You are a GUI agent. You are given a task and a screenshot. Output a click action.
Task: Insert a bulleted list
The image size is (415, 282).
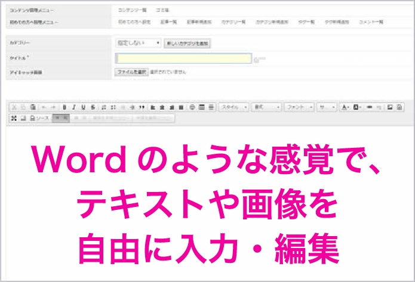(113, 107)
